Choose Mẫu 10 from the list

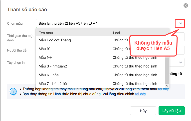[x=45, y=49]
